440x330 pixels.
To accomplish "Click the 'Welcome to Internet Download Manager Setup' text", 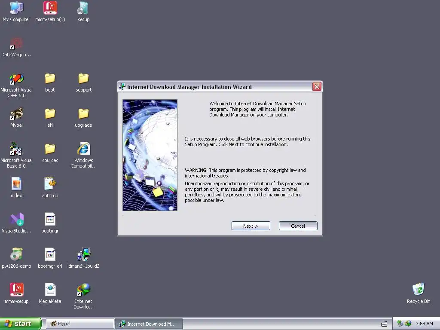I will [258, 109].
